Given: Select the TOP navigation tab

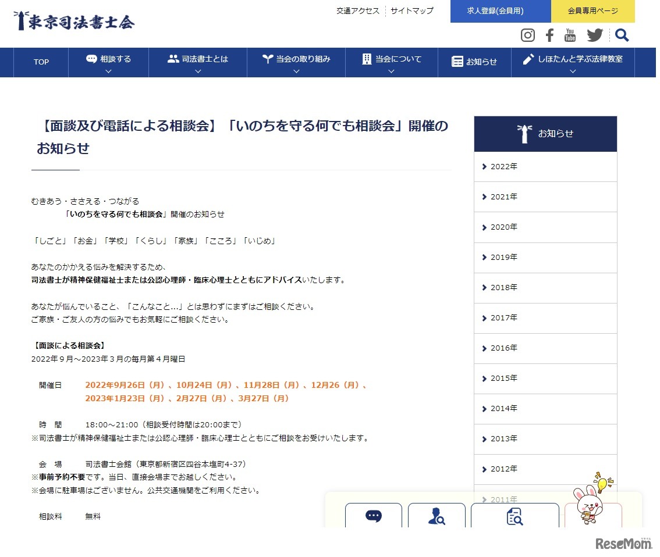Looking at the screenshot, I should (x=40, y=62).
